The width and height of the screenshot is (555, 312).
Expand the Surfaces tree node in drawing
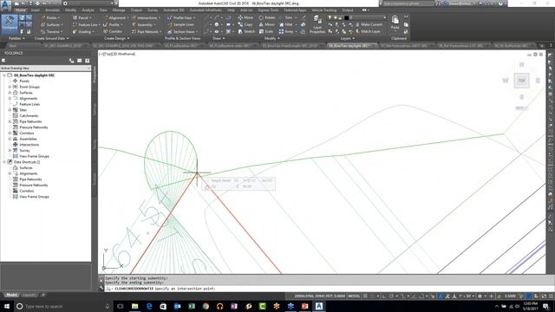point(10,93)
